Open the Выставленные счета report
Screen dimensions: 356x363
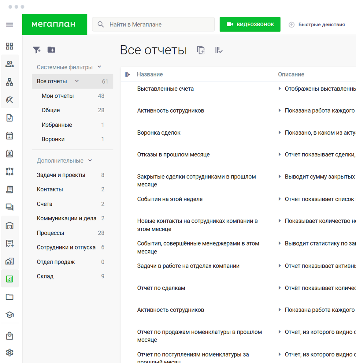165,89
